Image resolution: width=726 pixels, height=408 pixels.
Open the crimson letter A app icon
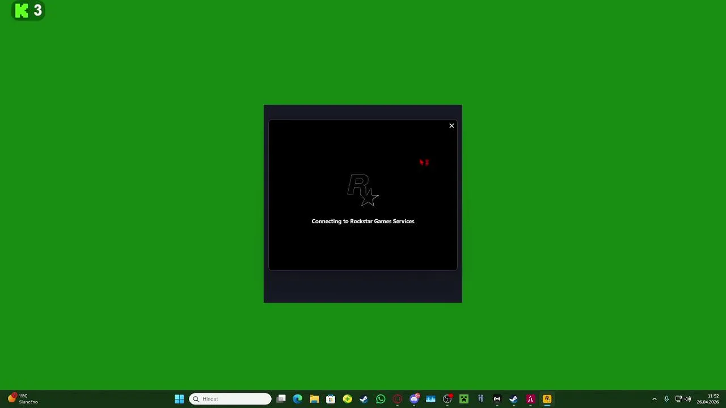click(530, 399)
